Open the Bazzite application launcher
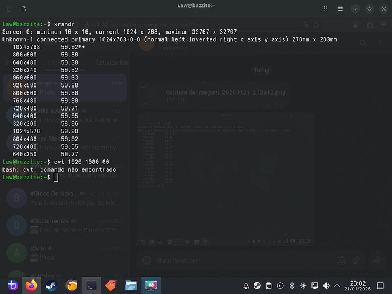Screen dimensions: 392x294 pyautogui.click(x=11, y=285)
